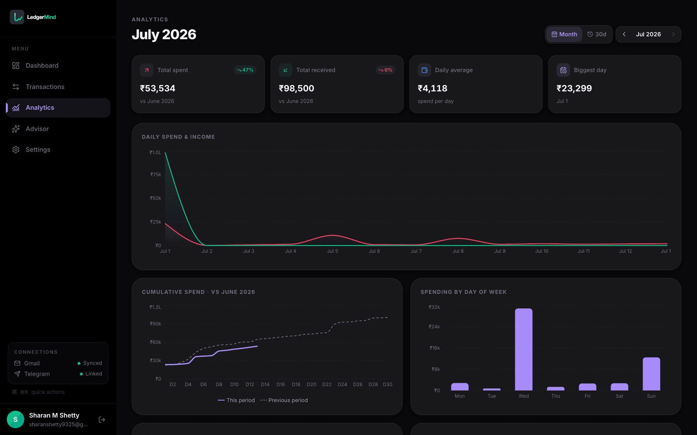This screenshot has width=697, height=435.
Task: Click the Mon bar in weekday chart
Action: (x=460, y=387)
